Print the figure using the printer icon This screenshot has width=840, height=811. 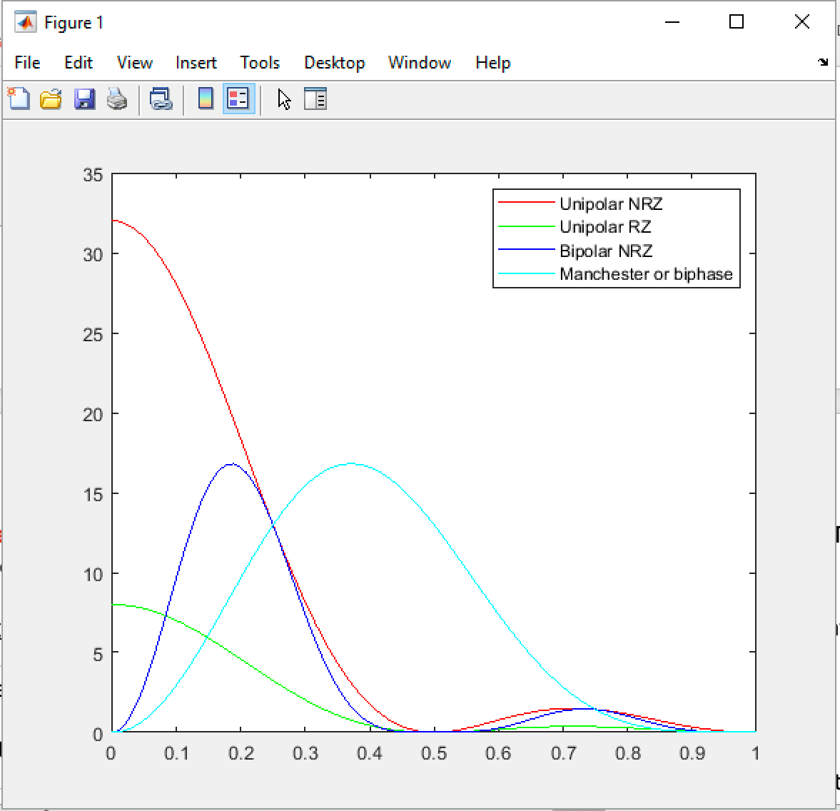(x=117, y=99)
